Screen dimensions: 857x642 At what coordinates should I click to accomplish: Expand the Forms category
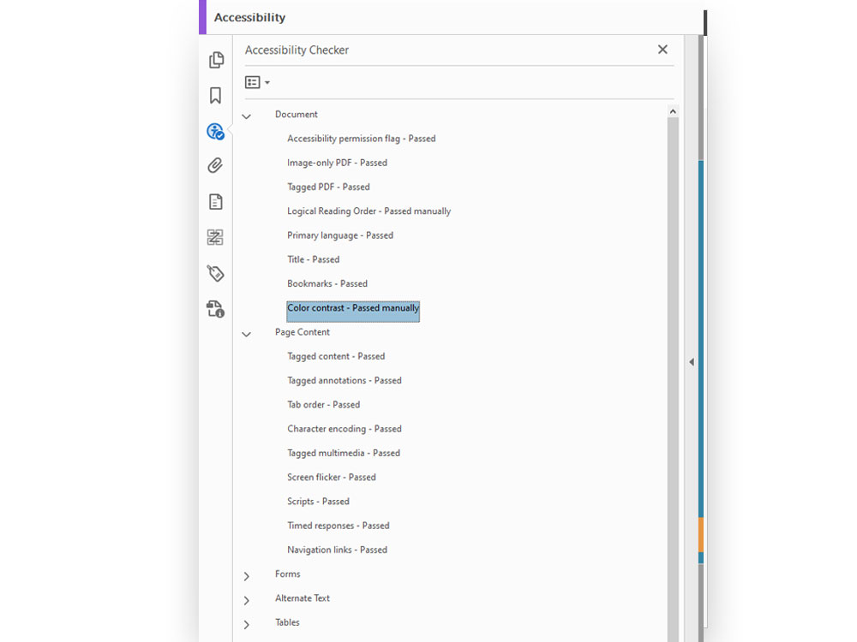tap(247, 576)
